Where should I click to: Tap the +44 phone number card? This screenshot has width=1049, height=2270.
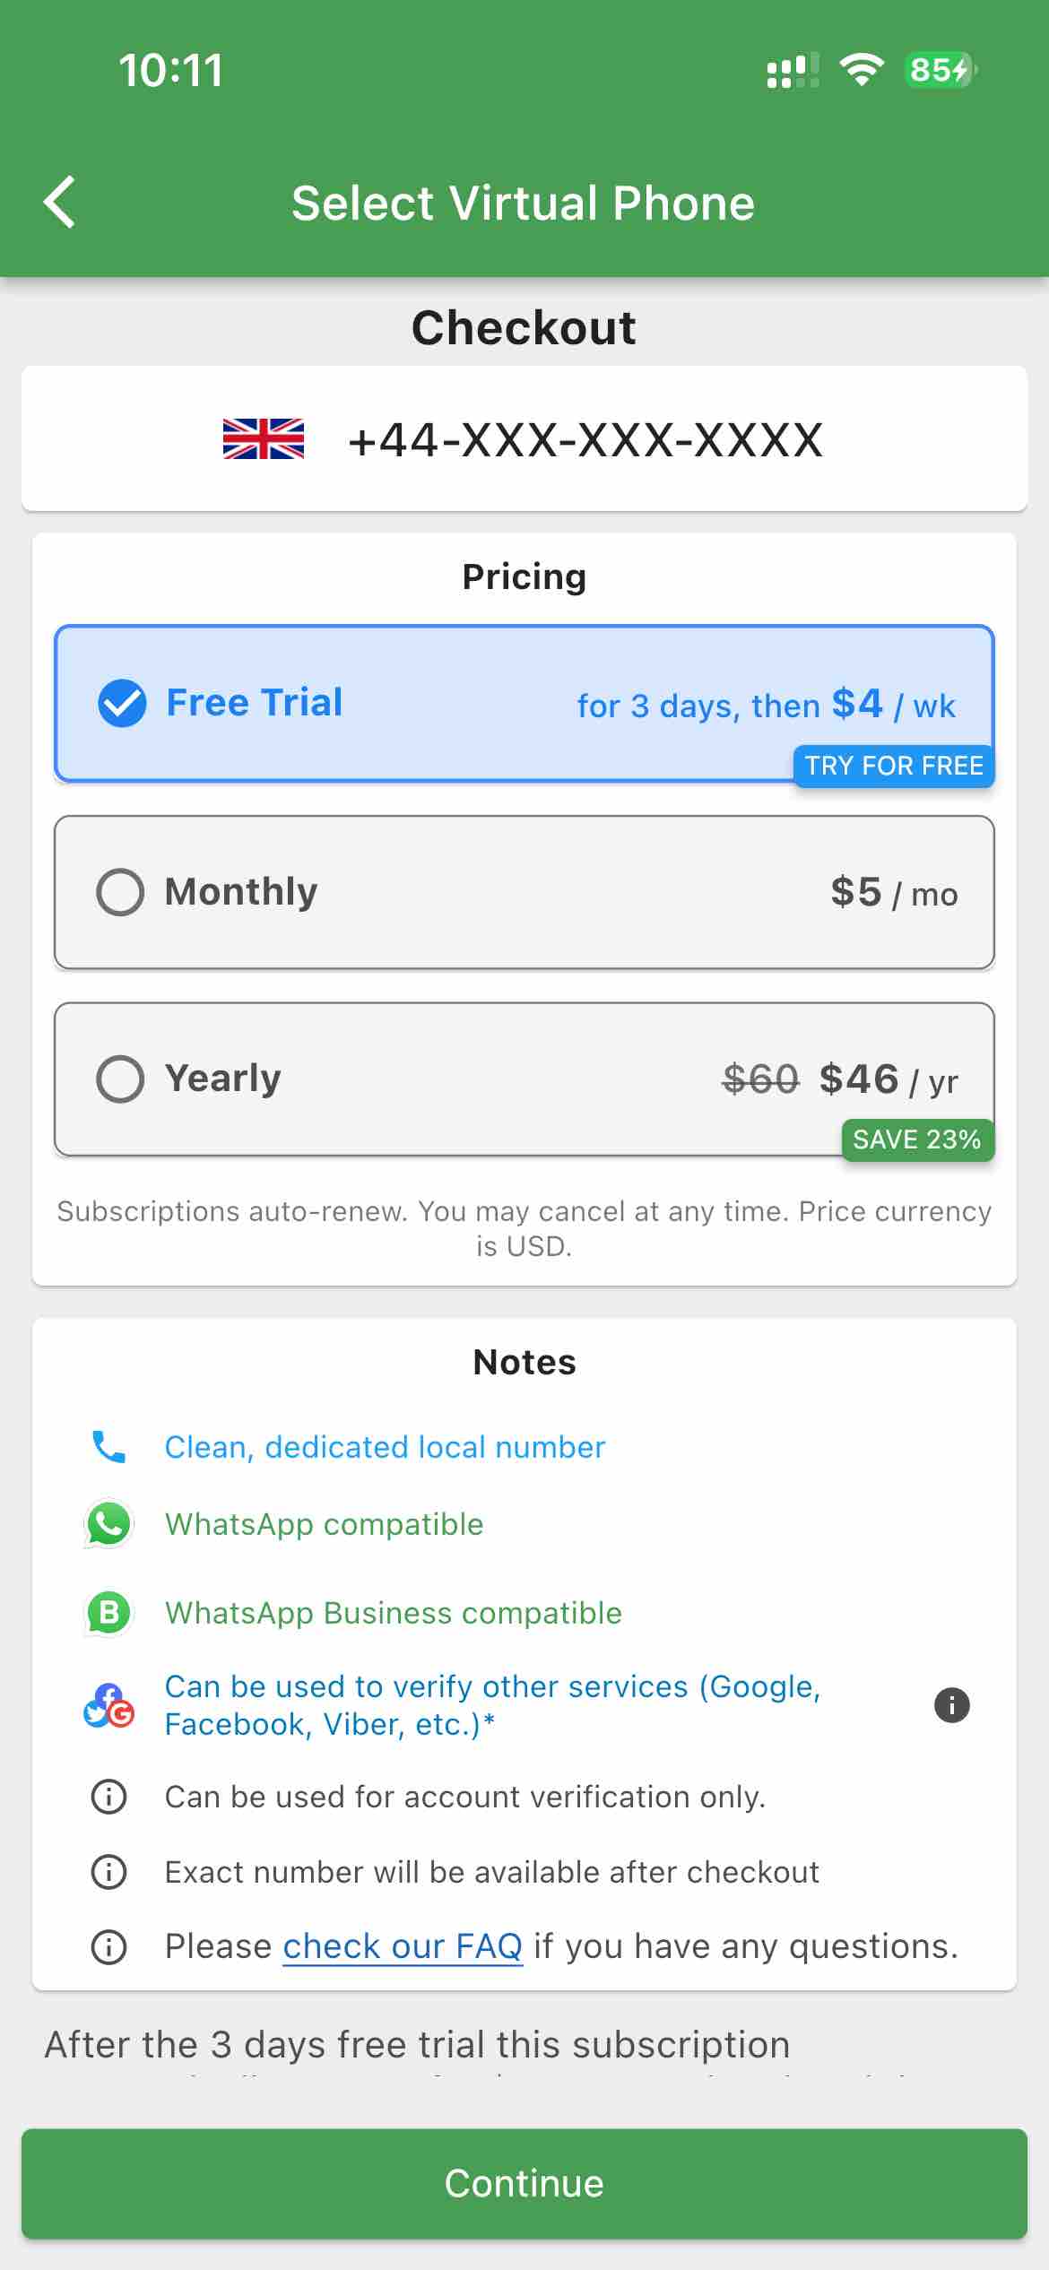524,439
